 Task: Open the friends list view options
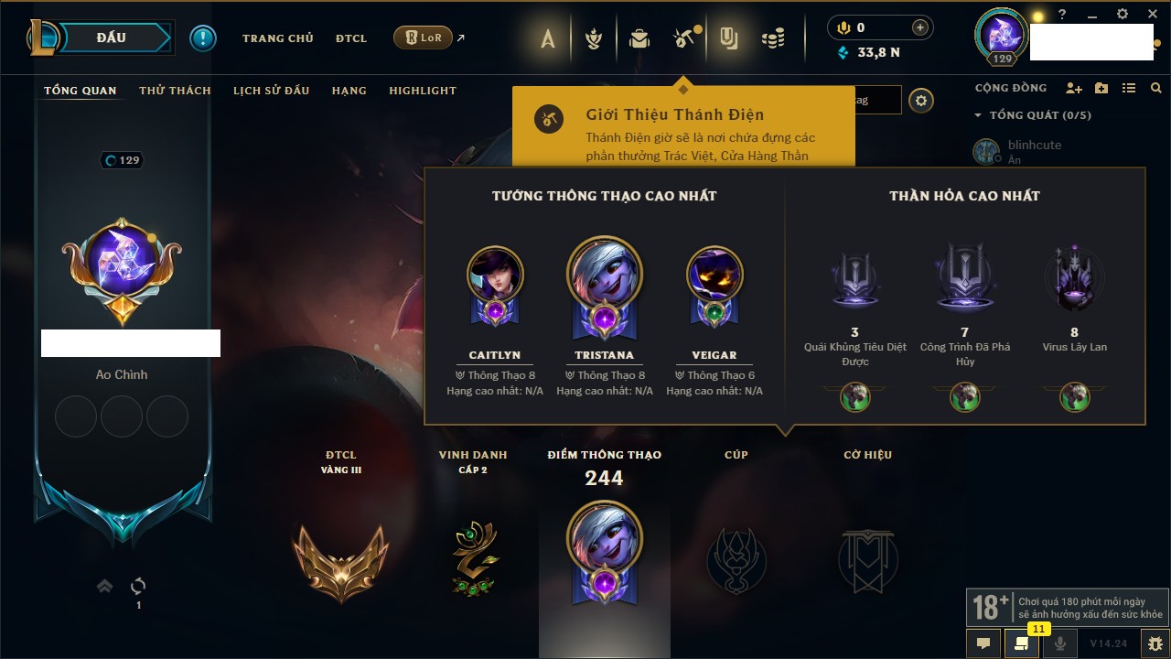[1129, 88]
